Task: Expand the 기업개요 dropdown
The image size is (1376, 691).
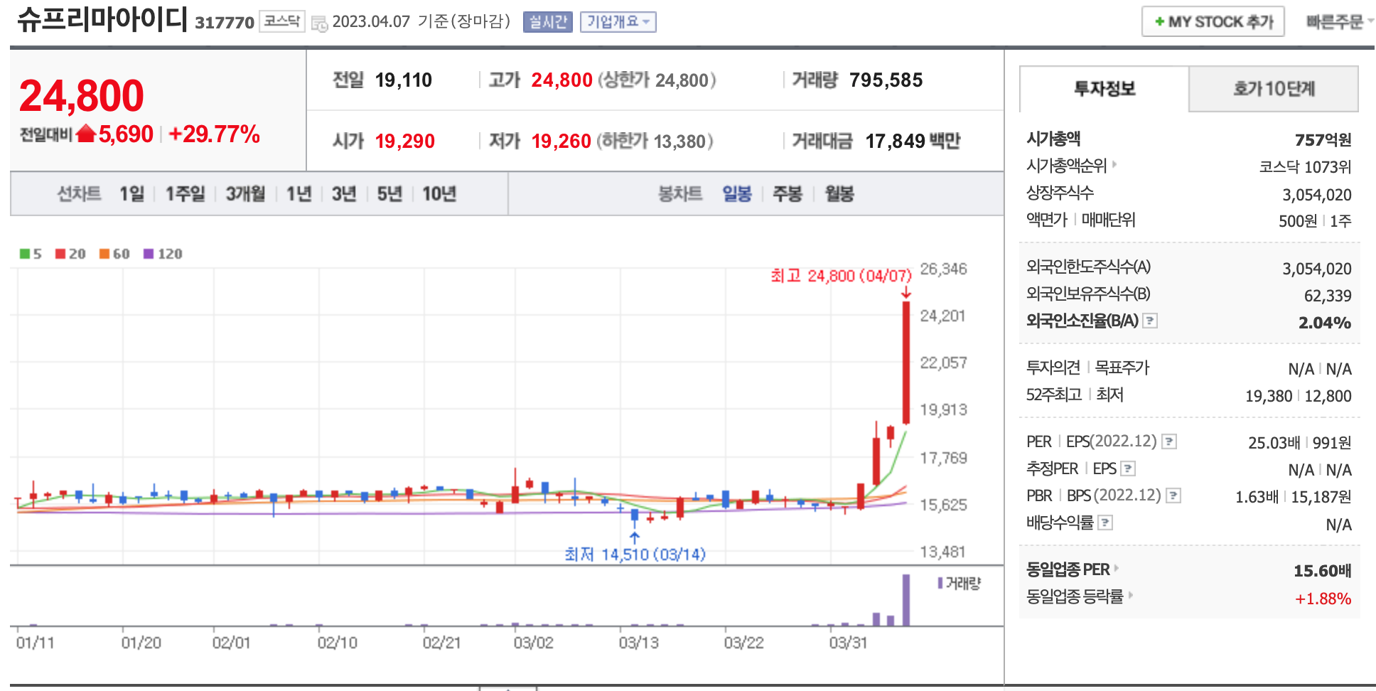Action: pyautogui.click(x=618, y=22)
